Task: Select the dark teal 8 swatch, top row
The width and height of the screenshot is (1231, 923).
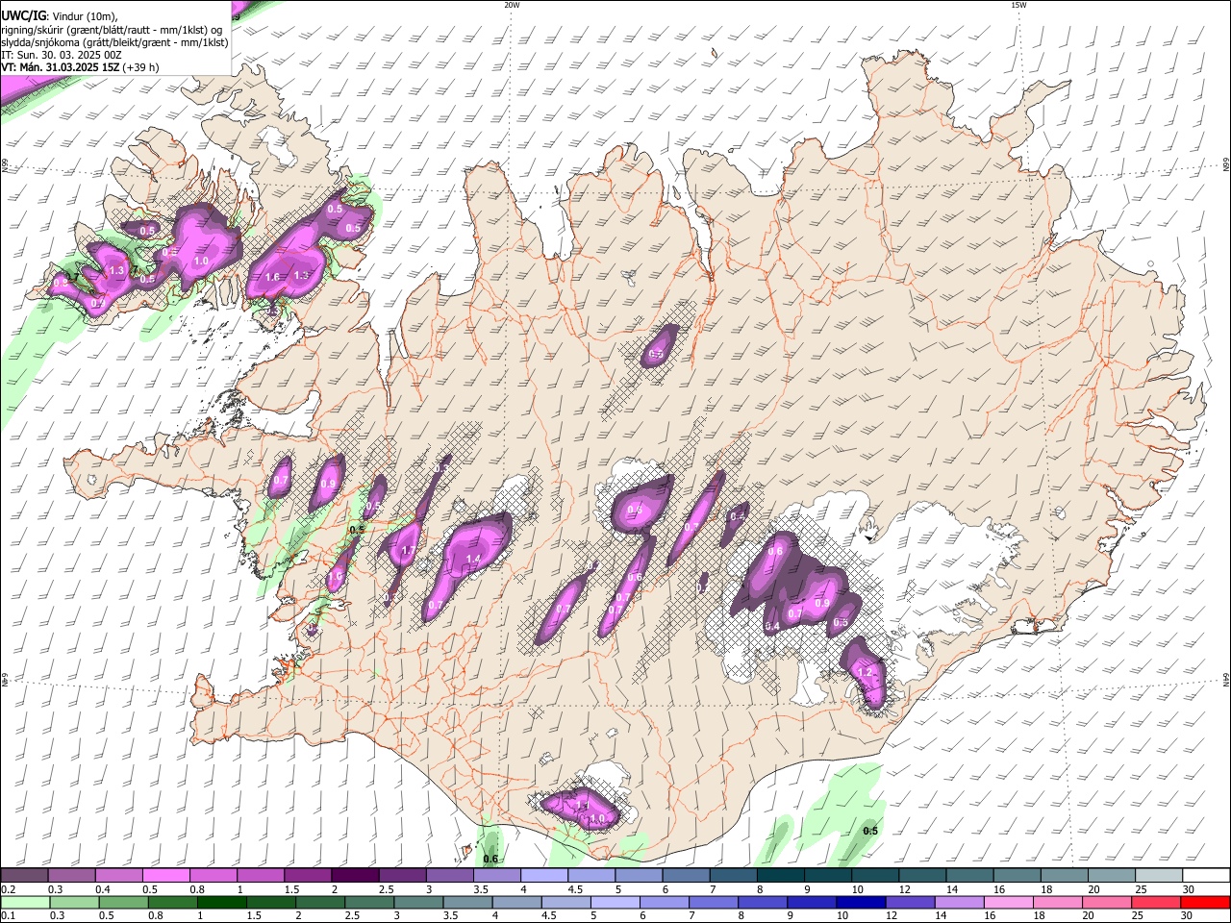Action: (780, 876)
